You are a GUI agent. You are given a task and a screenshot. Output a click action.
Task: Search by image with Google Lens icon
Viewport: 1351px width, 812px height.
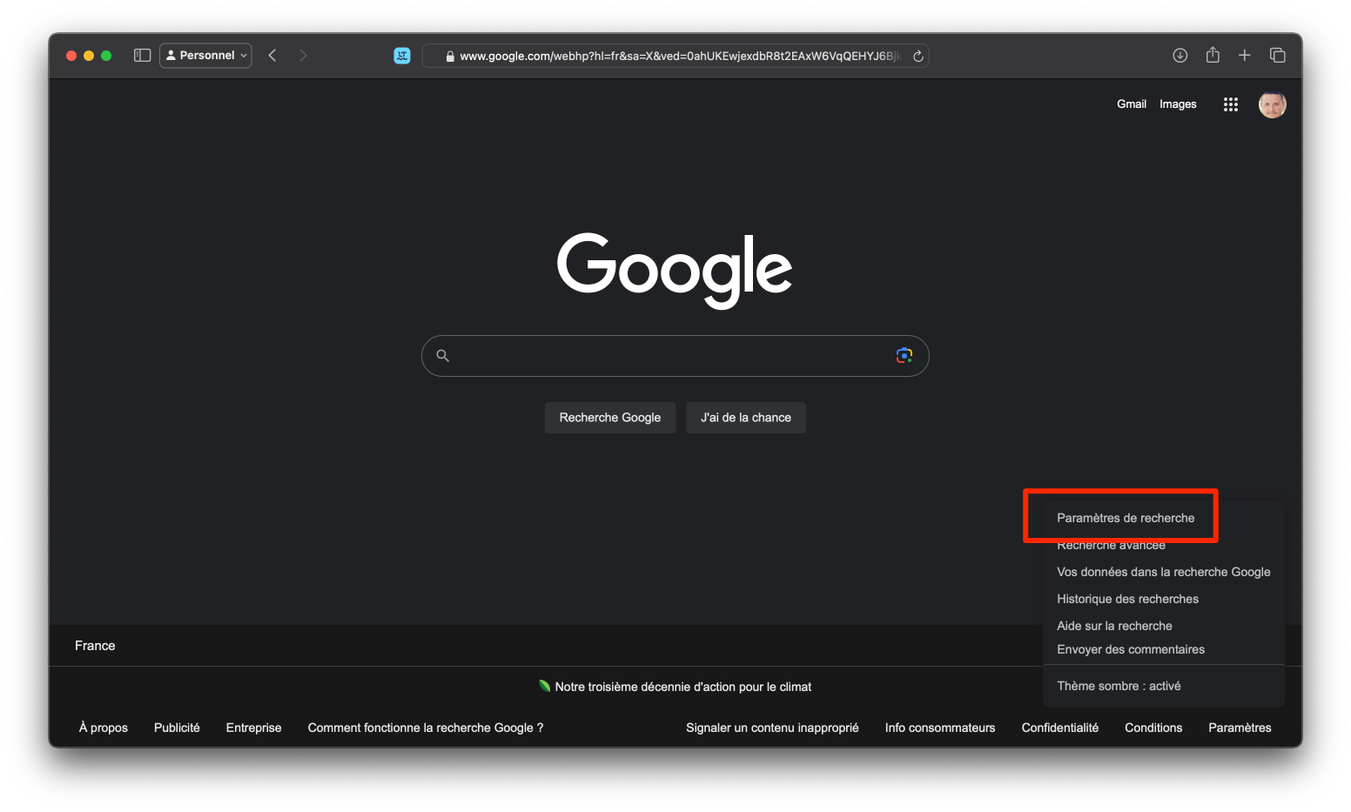[904, 355]
